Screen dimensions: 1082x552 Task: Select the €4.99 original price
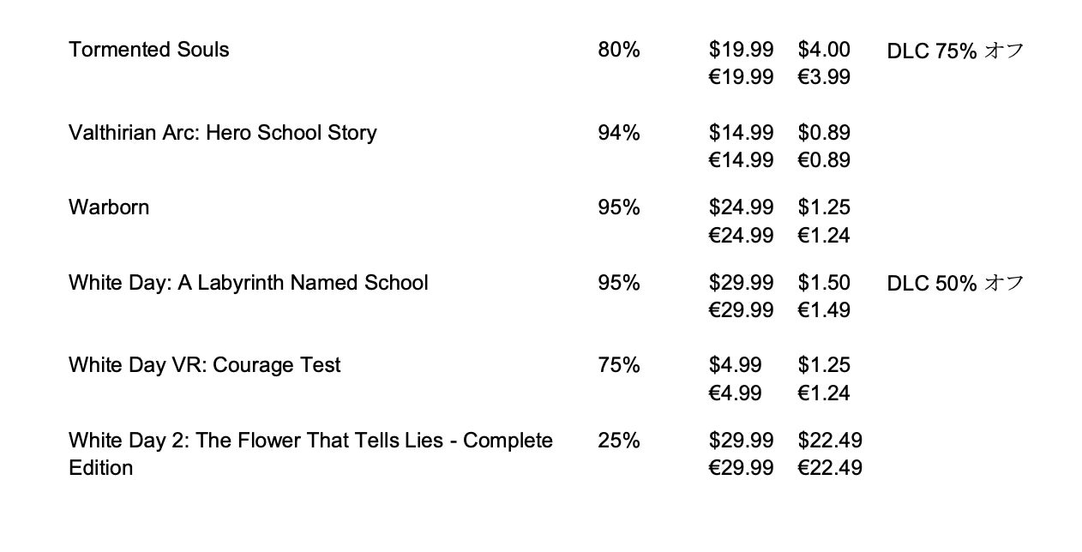click(735, 393)
